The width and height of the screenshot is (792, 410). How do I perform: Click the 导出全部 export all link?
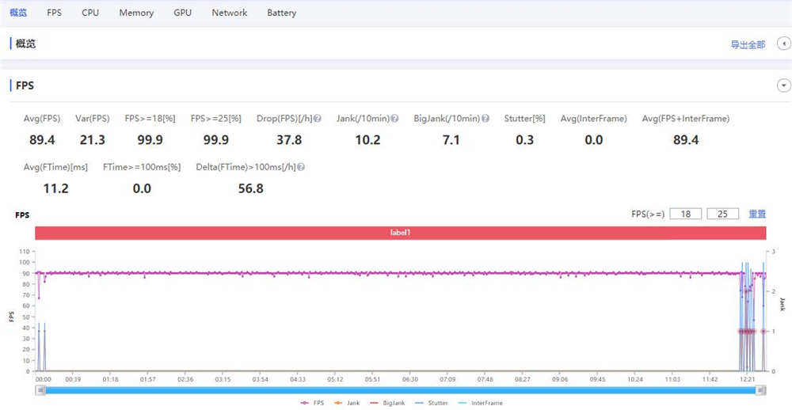click(748, 44)
